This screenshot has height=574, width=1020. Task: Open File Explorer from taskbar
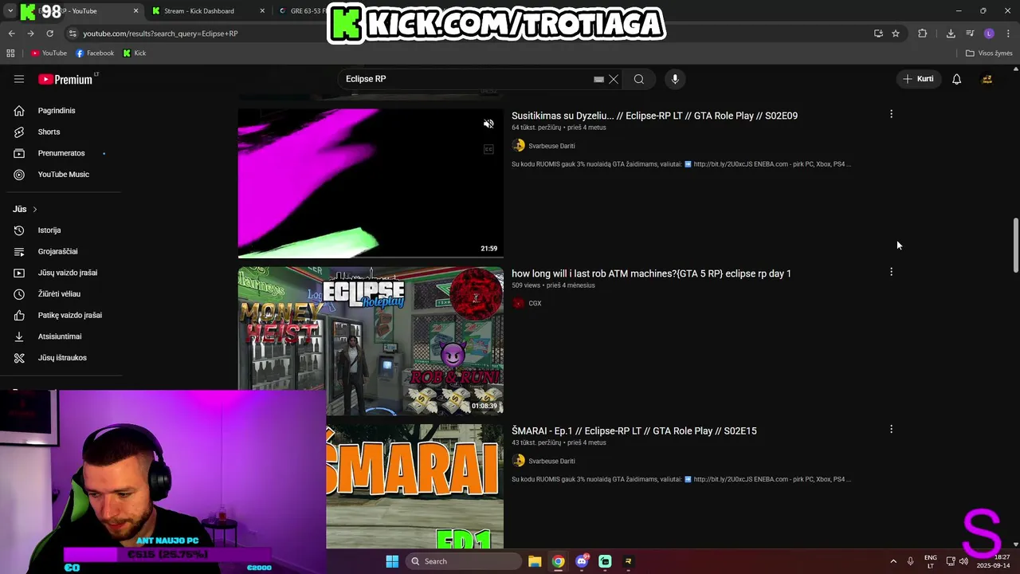click(535, 561)
